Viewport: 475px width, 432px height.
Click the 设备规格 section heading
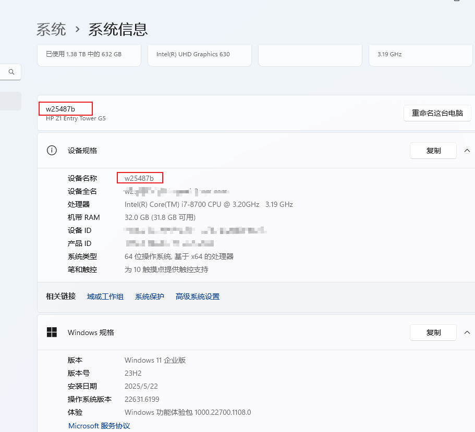[82, 151]
